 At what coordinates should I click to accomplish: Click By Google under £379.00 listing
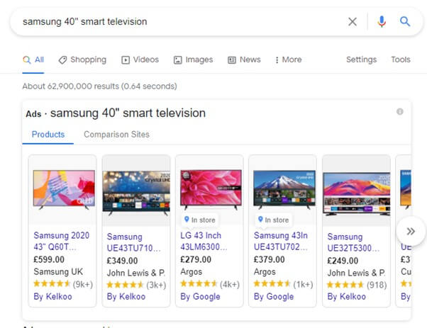click(274, 296)
